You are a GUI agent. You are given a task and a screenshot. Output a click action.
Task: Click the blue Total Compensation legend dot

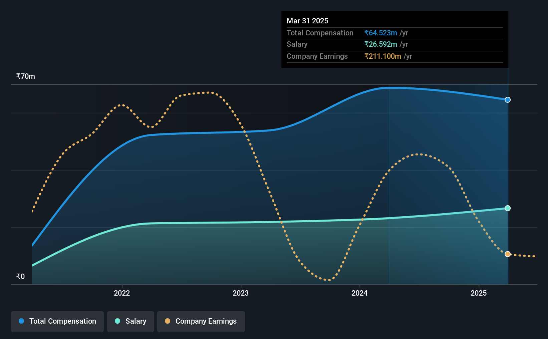click(21, 321)
